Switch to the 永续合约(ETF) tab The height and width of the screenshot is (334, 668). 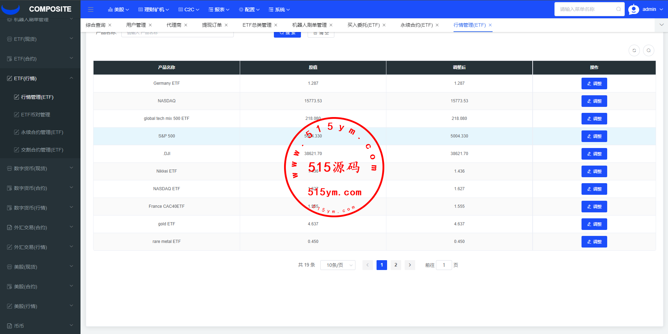pos(416,25)
